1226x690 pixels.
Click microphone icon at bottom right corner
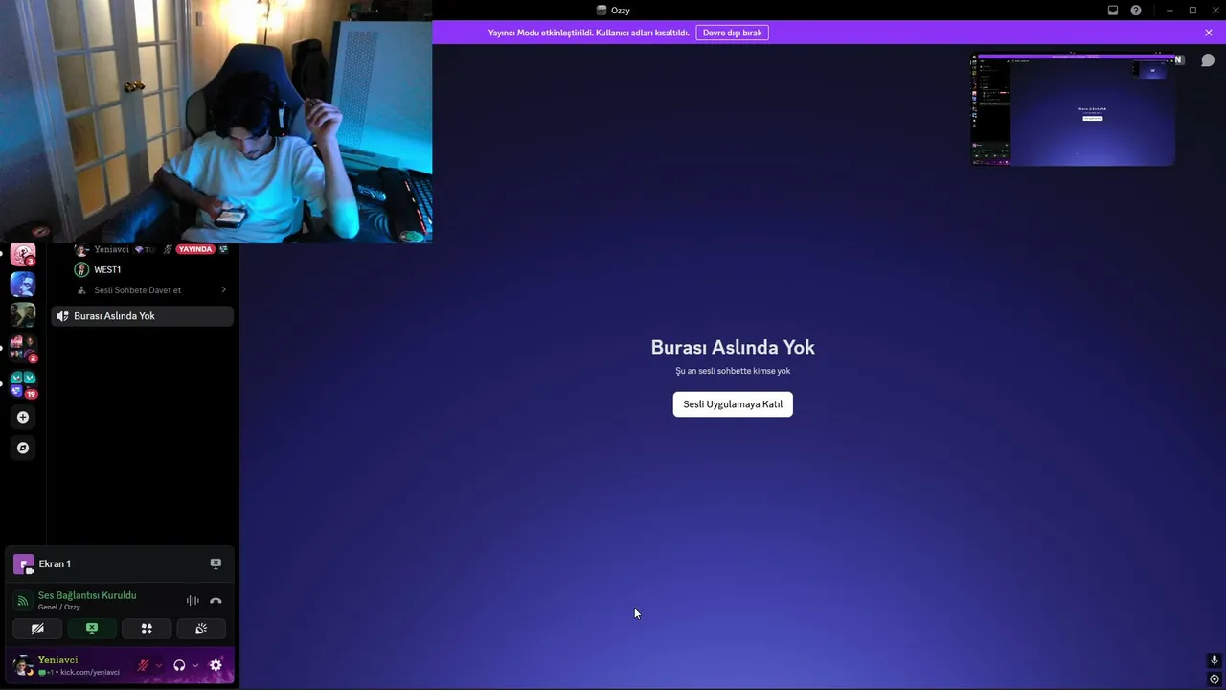click(x=1215, y=660)
